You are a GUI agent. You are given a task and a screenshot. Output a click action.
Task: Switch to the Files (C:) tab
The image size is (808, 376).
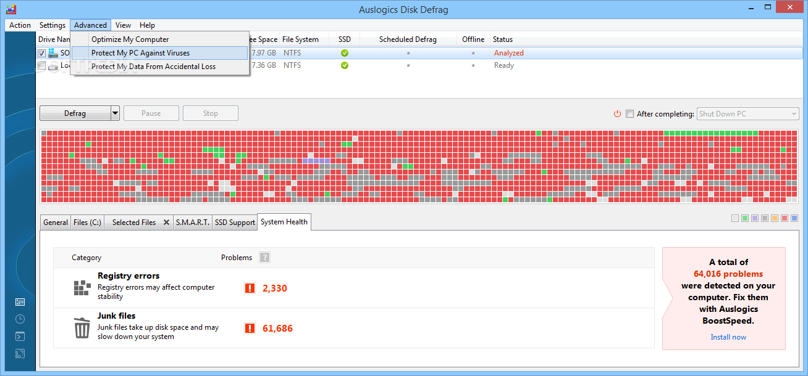click(x=87, y=223)
